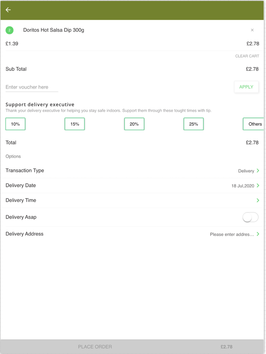
Task: Click the green quantity badge for Doritos
Action: pos(9,30)
